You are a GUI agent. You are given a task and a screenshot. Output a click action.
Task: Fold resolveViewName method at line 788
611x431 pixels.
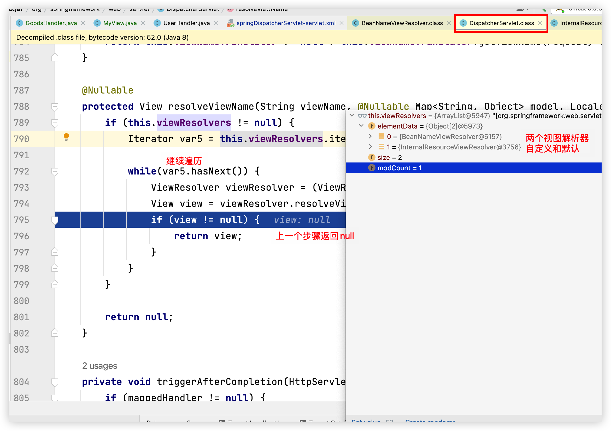click(x=55, y=107)
